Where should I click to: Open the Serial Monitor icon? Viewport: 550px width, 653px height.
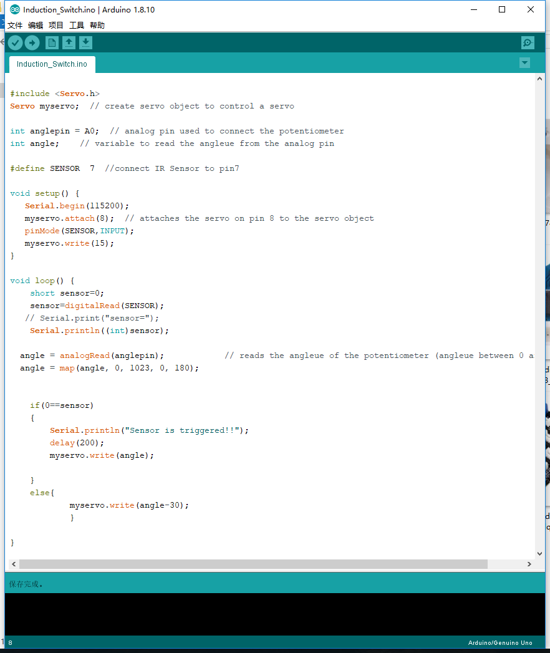coord(527,42)
